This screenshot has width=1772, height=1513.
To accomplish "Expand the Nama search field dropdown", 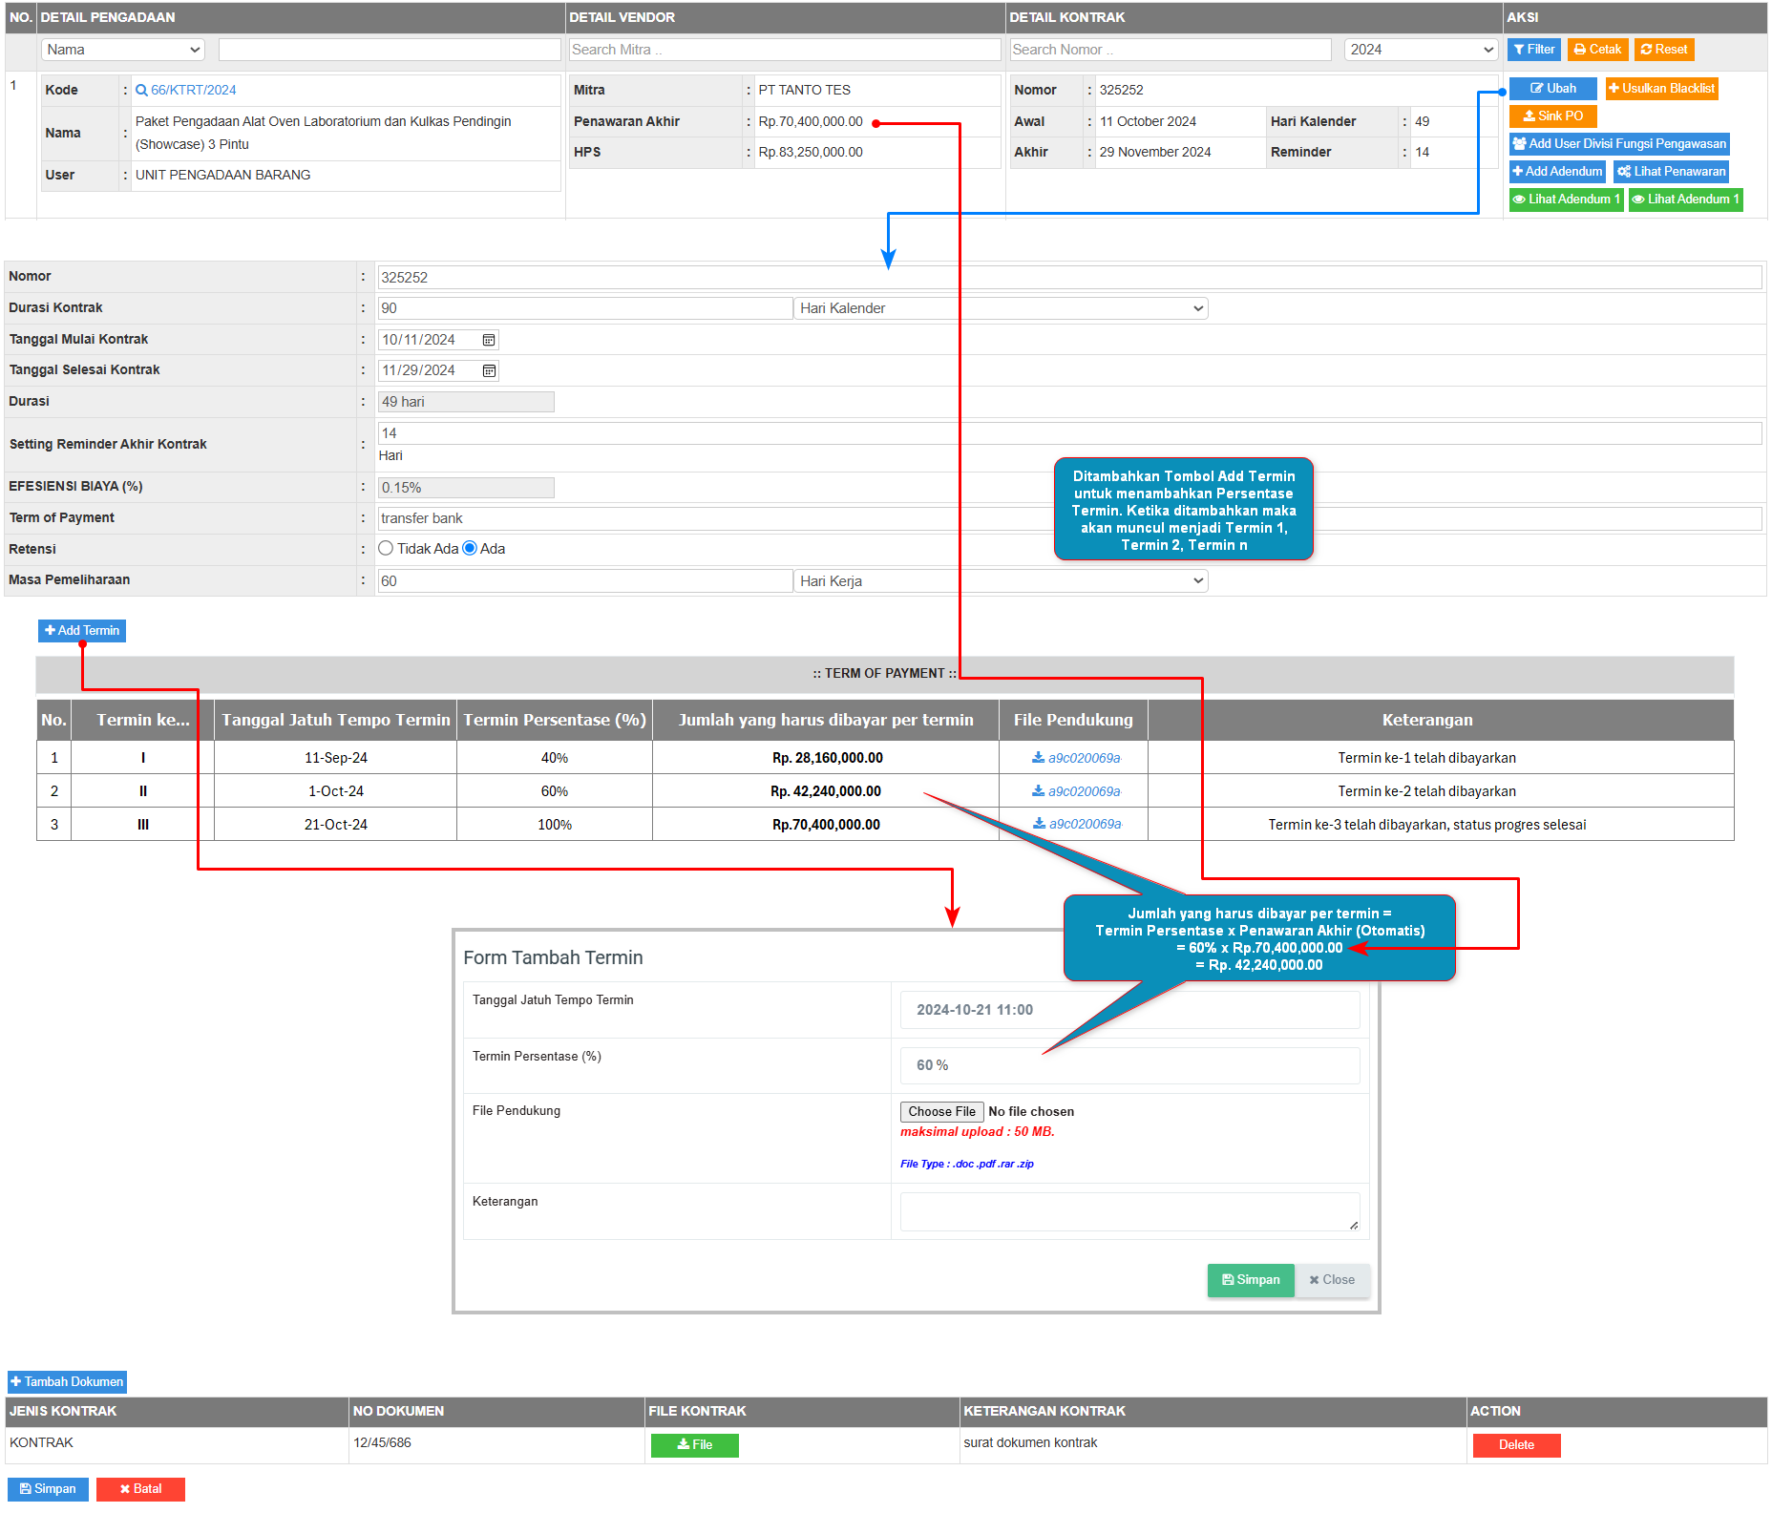I will click(x=123, y=50).
